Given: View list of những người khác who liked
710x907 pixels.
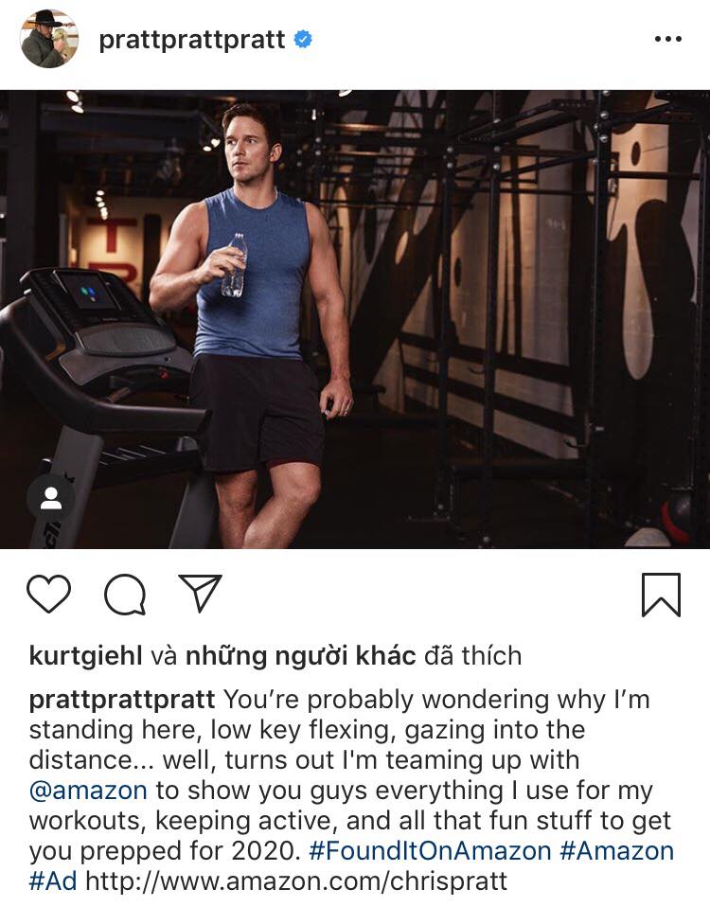Looking at the screenshot, I should 301,656.
